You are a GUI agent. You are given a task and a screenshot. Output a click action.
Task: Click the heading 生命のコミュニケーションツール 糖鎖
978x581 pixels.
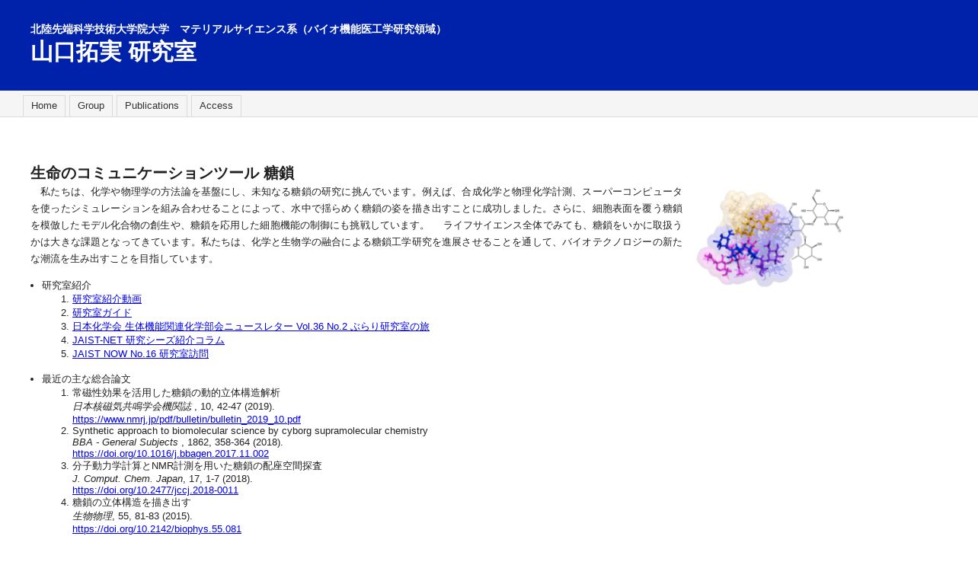162,173
